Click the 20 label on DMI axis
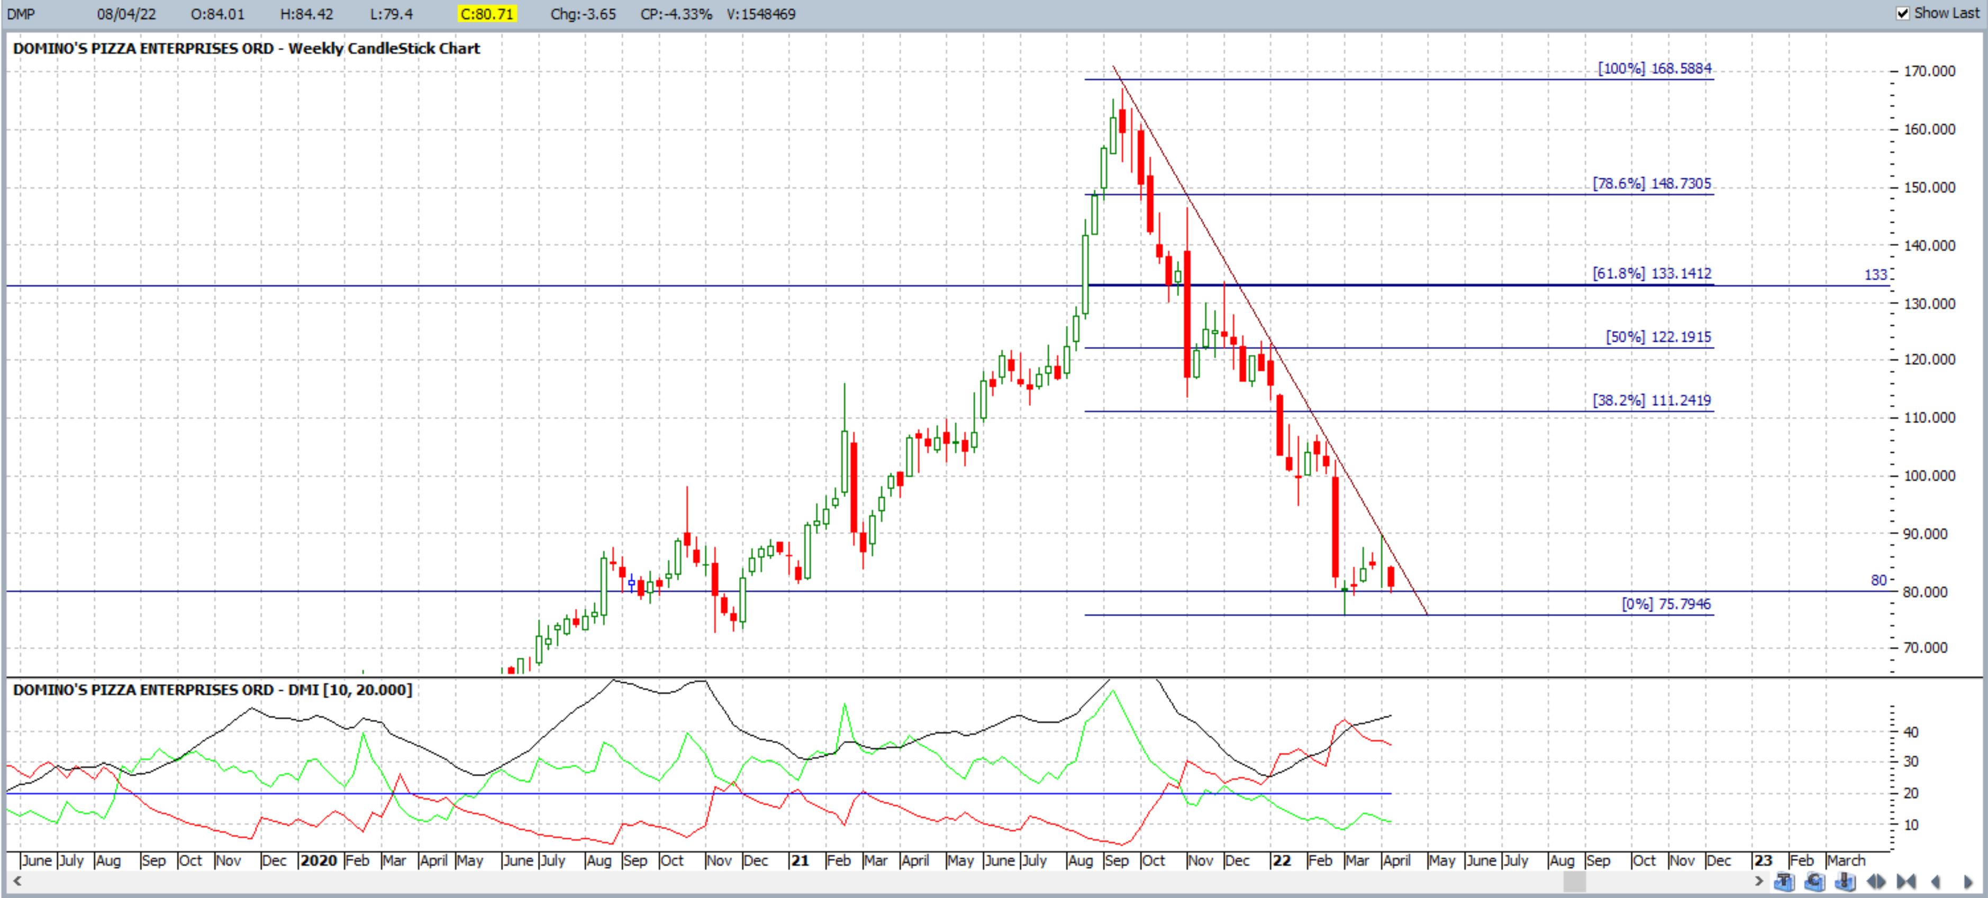Viewport: 1988px width, 898px height. coord(1911,793)
